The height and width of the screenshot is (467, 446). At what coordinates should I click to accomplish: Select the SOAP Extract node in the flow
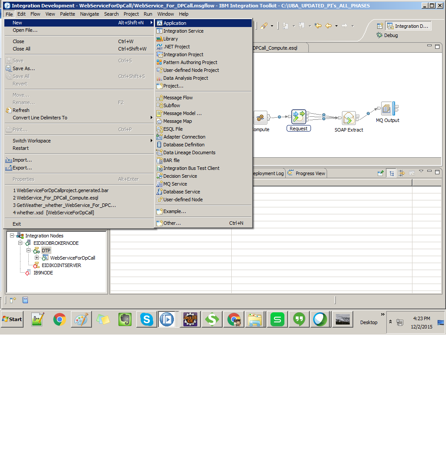[x=349, y=118]
